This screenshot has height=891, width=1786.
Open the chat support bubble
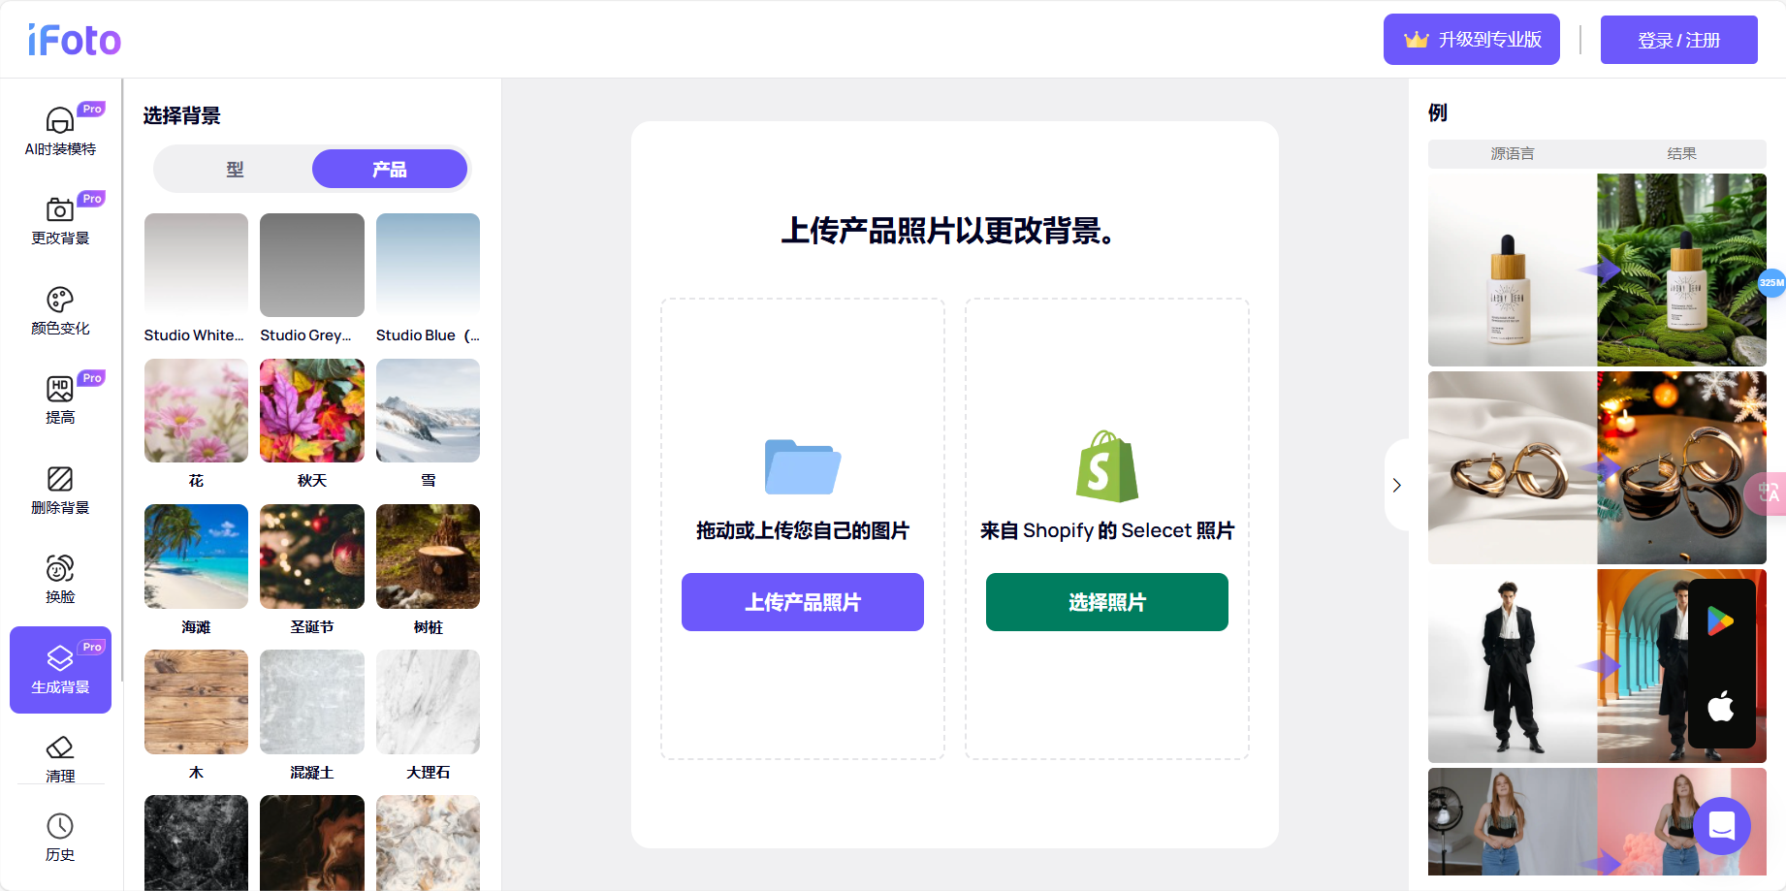(1722, 826)
